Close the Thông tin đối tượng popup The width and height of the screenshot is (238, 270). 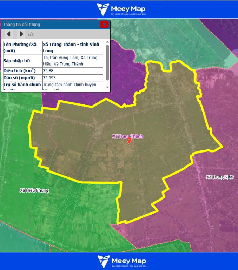point(104,25)
